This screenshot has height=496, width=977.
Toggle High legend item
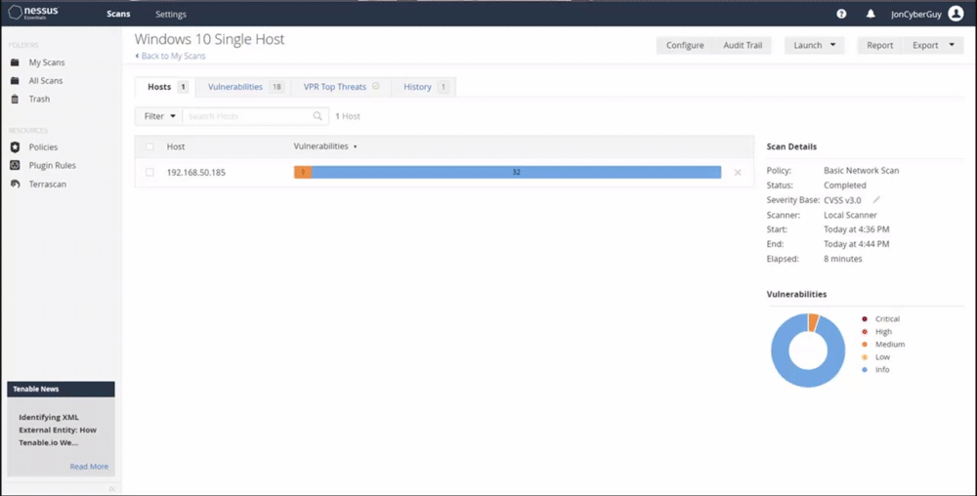[876, 332]
